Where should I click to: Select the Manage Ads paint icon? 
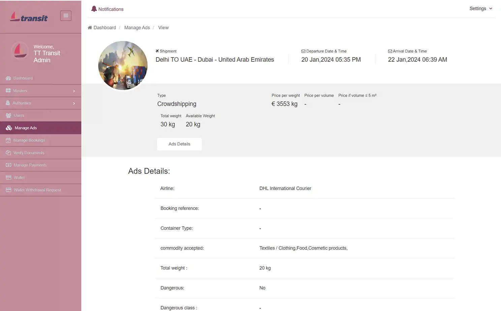tap(8, 128)
